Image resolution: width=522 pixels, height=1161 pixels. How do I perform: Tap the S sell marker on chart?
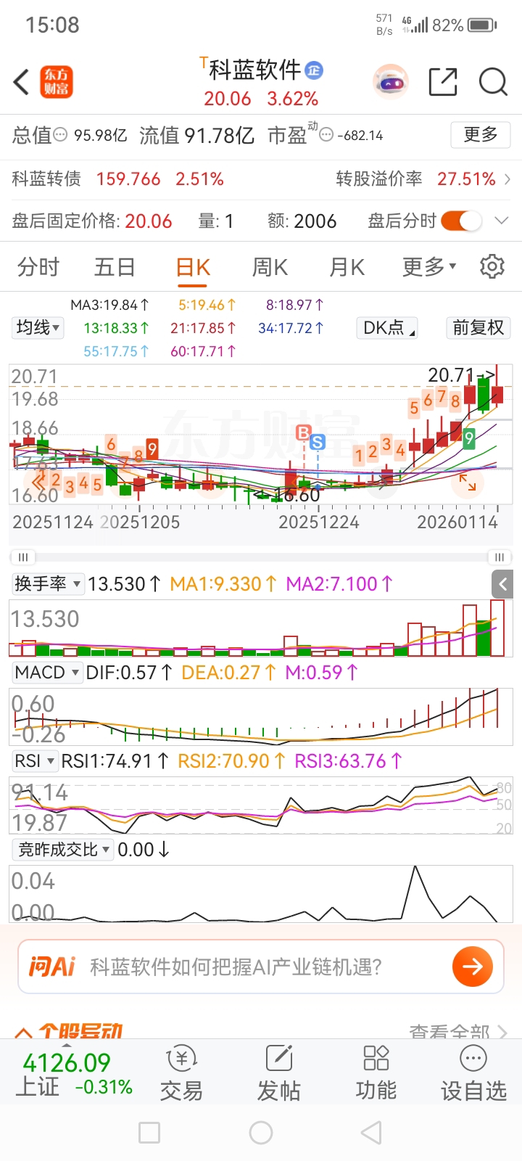(318, 441)
